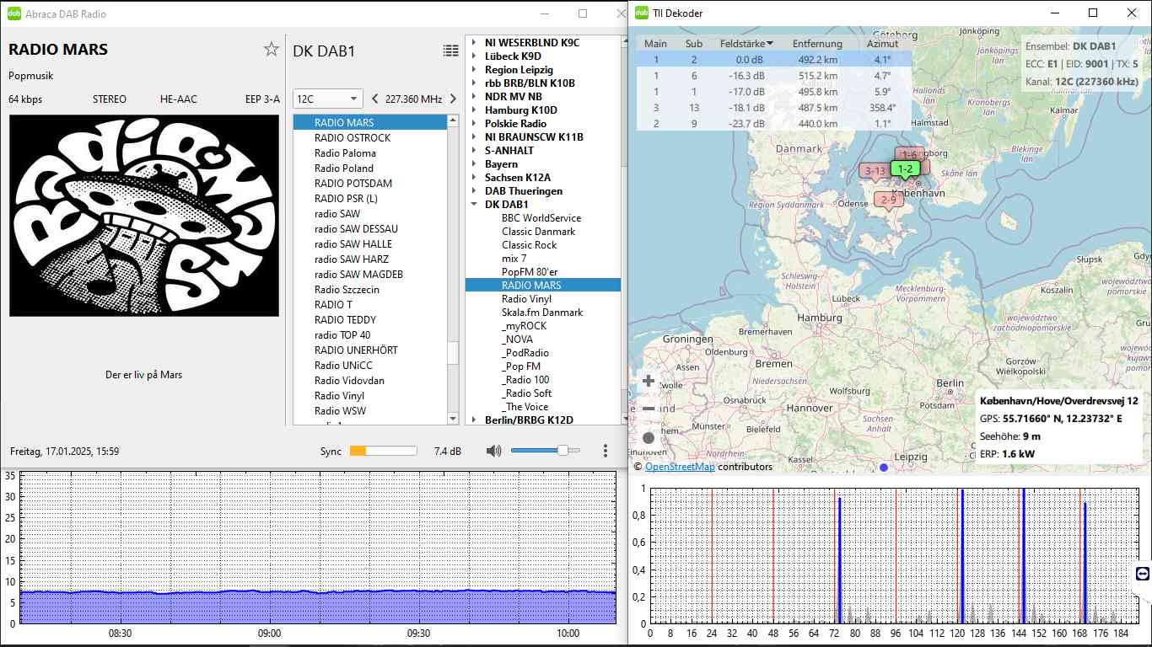
Task: Zoom out on the map with the minus button
Action: pos(649,409)
